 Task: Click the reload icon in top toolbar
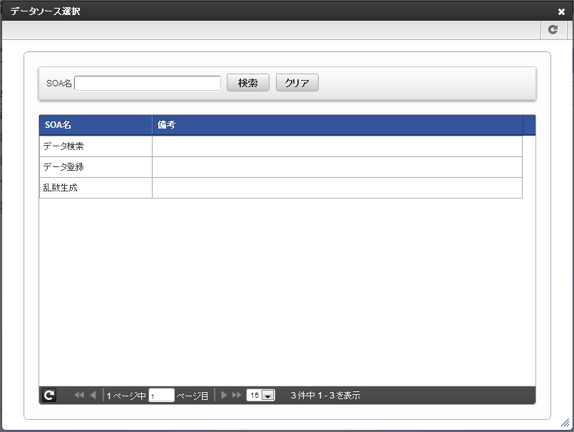[x=553, y=30]
